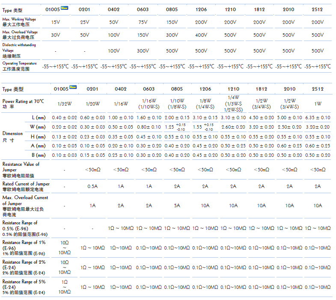Select the Max. Working Voltage row label

tap(19, 22)
